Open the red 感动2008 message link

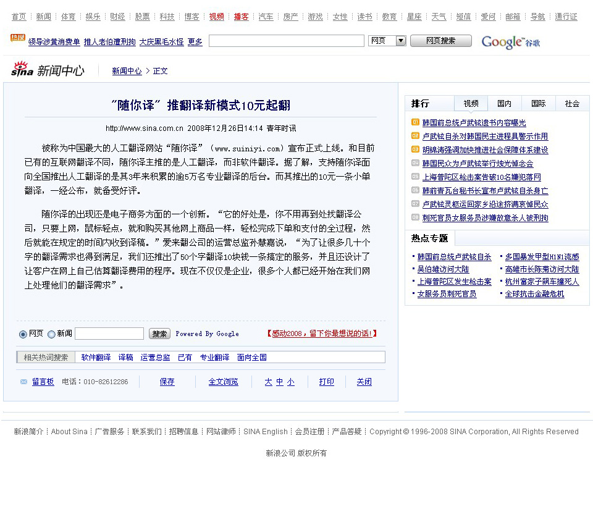(322, 334)
